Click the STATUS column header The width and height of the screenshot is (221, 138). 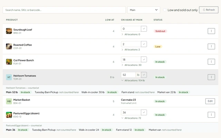158,20
